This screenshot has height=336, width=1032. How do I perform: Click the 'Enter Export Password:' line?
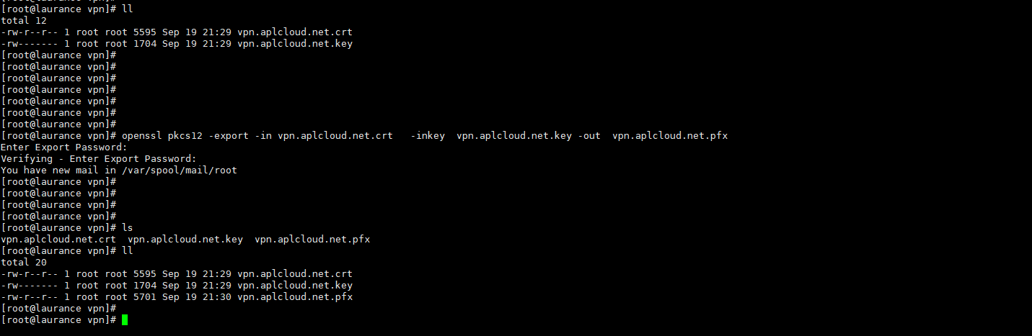point(64,147)
